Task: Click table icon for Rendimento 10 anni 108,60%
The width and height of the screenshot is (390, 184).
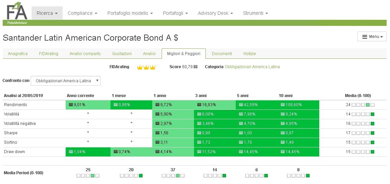Action: coord(283,105)
